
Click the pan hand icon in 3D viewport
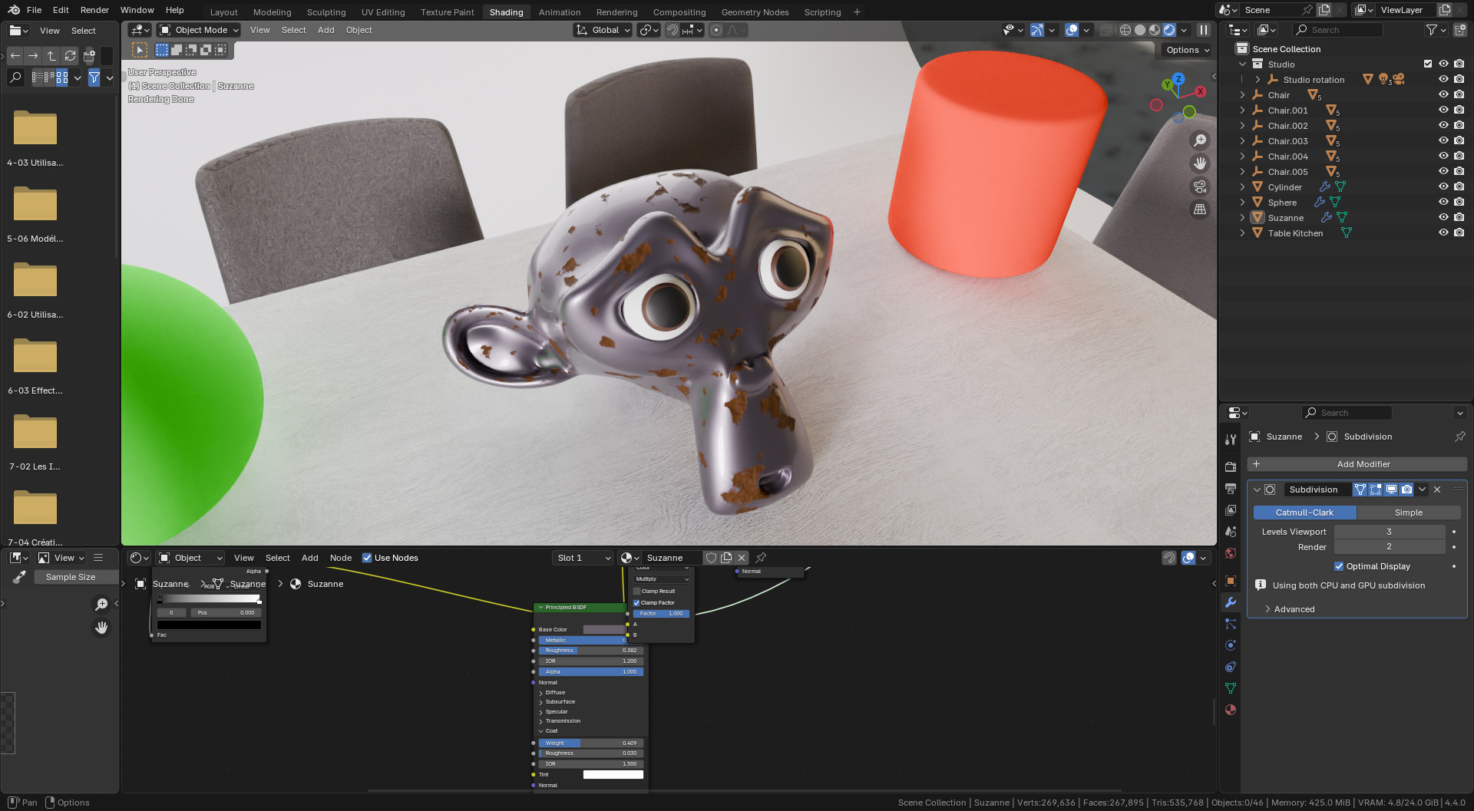(x=1200, y=163)
